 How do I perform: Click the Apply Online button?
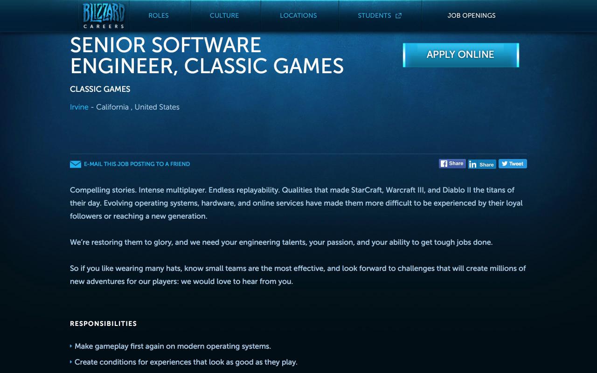461,55
